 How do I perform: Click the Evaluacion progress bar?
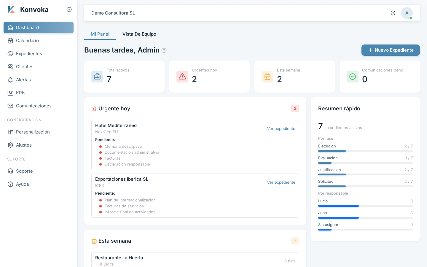(x=365, y=163)
